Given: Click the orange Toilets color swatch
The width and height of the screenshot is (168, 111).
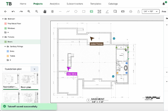Looking at the screenshot, I should [8, 56].
